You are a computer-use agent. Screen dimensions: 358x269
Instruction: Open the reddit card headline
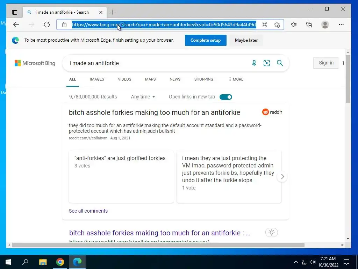(x=155, y=112)
